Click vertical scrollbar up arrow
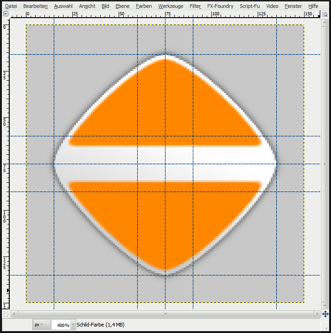Screen dimensions: 331x333 coord(325,22)
